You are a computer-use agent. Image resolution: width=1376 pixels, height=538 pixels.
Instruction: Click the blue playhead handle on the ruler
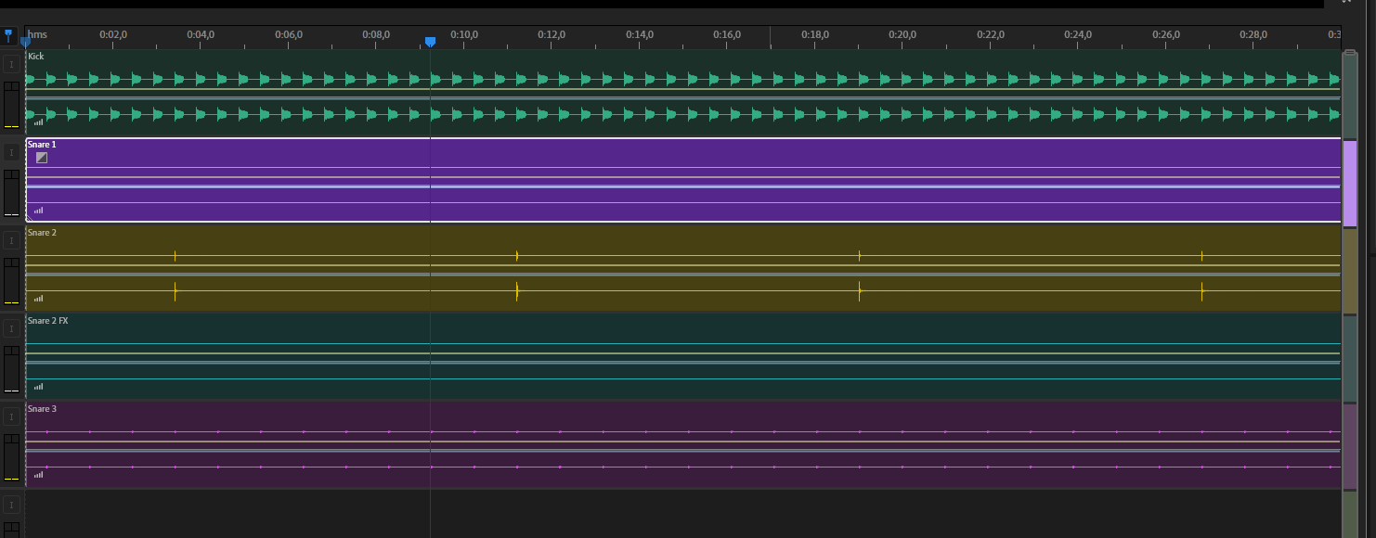tap(430, 42)
